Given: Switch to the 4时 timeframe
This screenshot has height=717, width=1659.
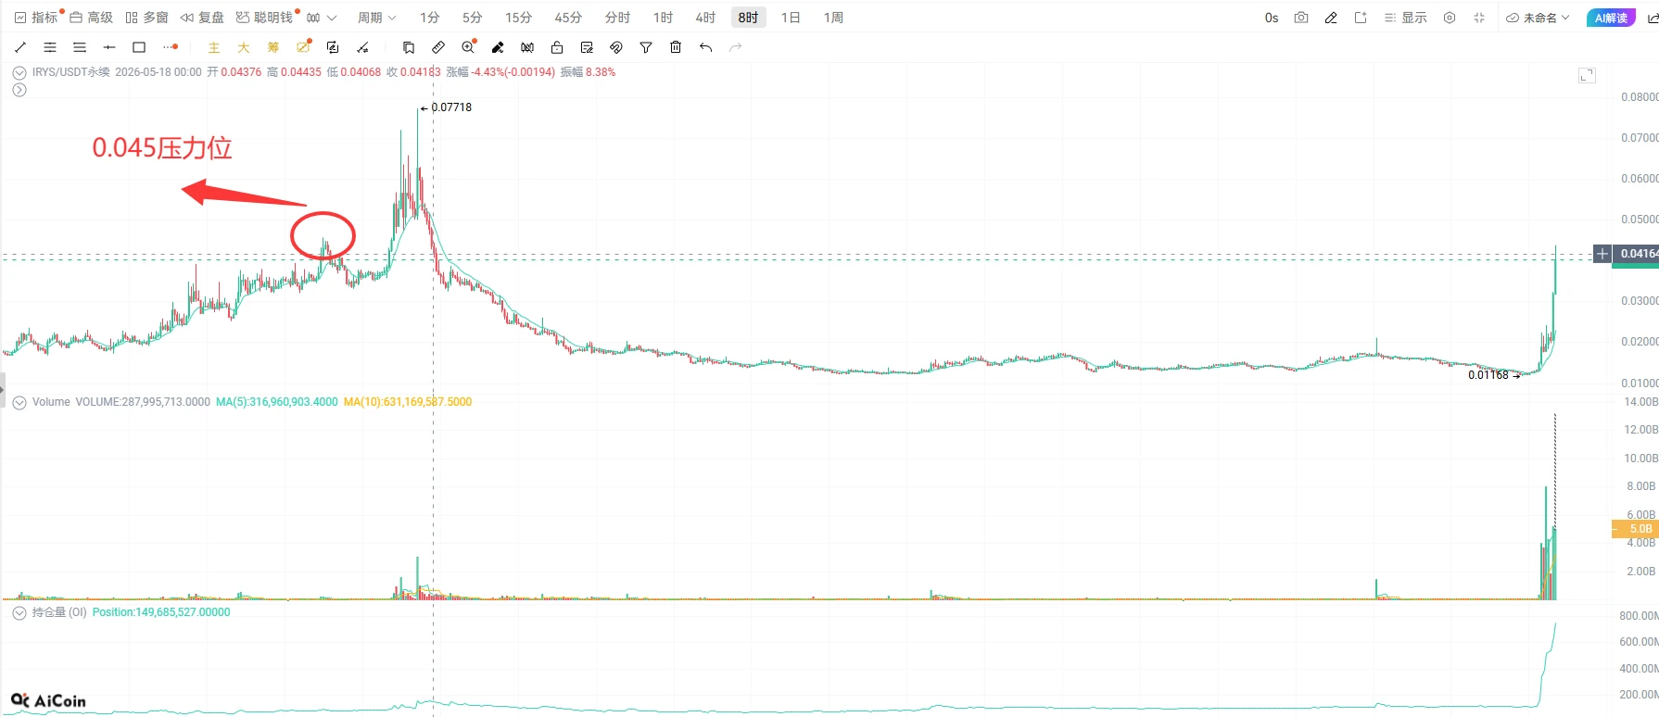Looking at the screenshot, I should click(x=705, y=18).
